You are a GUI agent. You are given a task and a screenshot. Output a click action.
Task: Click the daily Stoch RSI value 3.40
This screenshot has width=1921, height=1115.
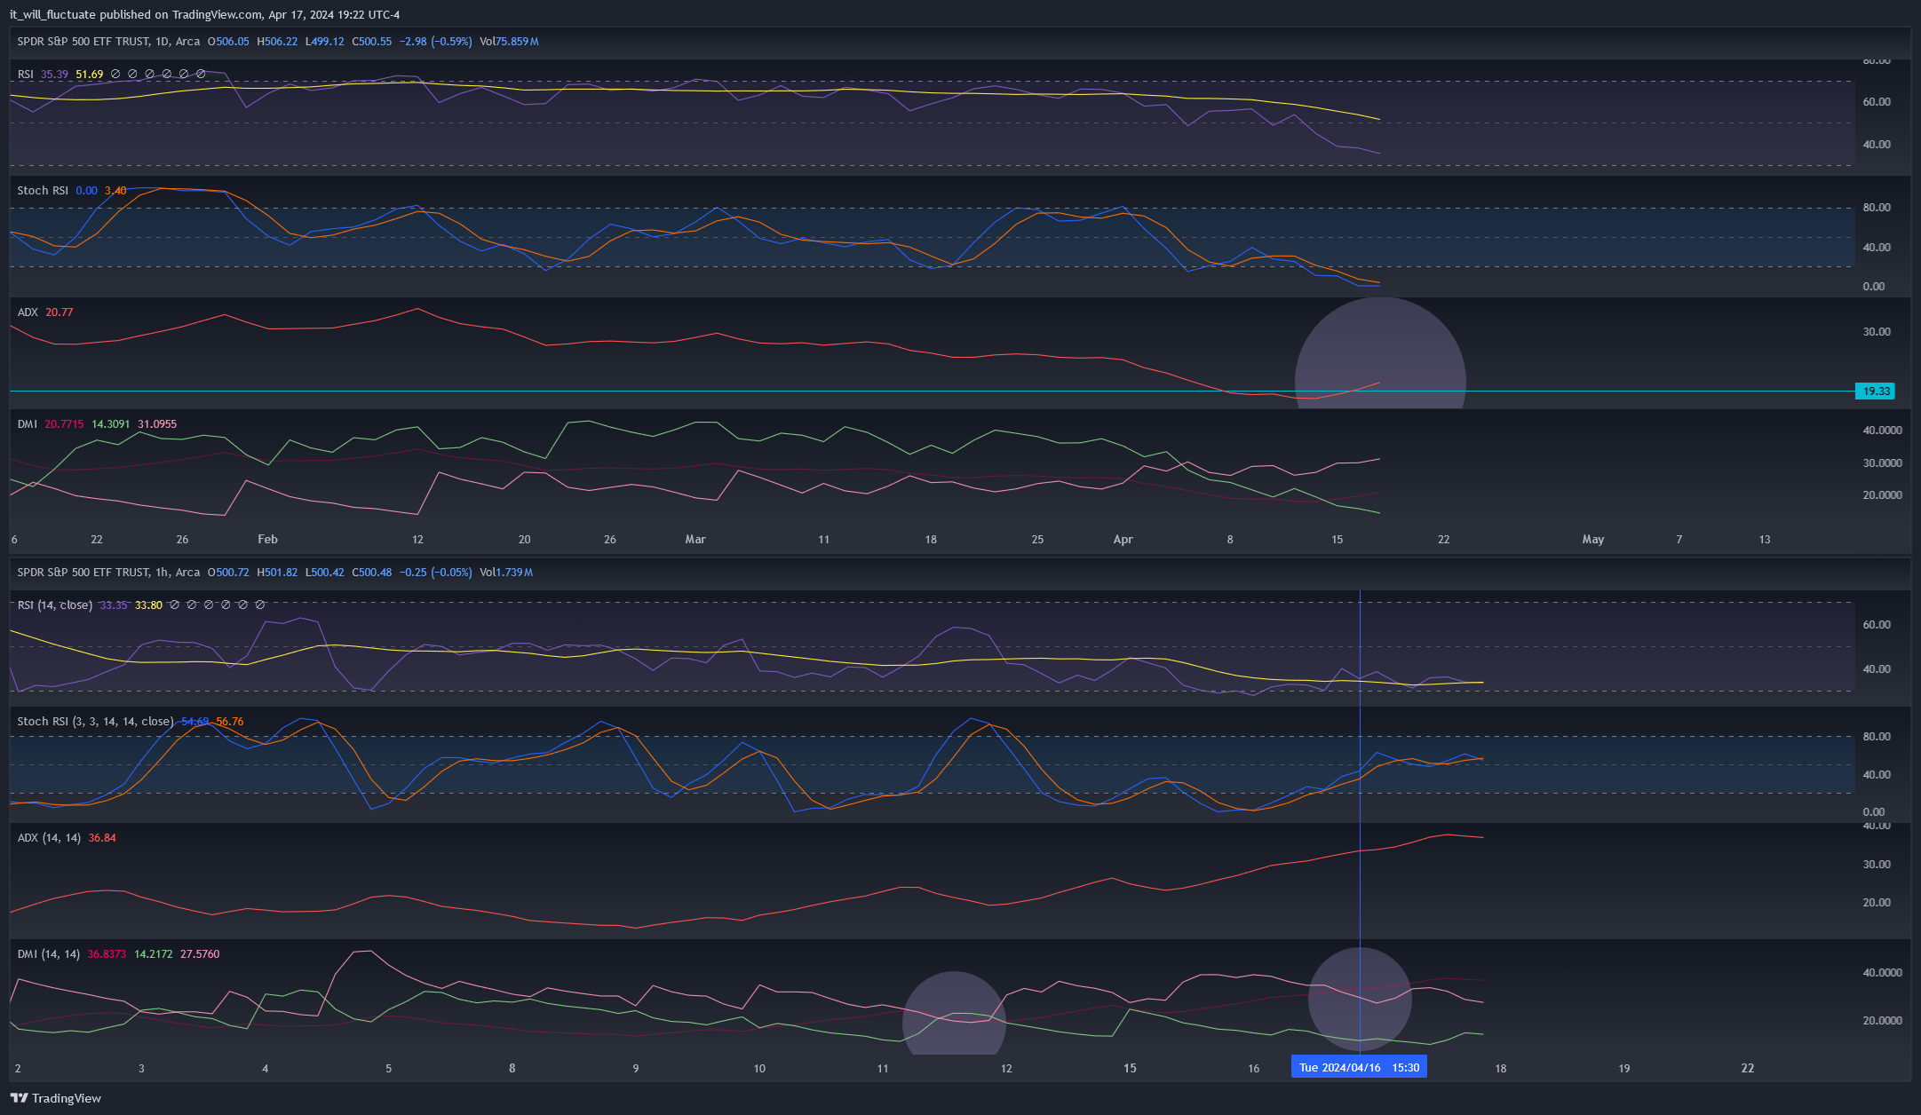pyautogui.click(x=115, y=191)
